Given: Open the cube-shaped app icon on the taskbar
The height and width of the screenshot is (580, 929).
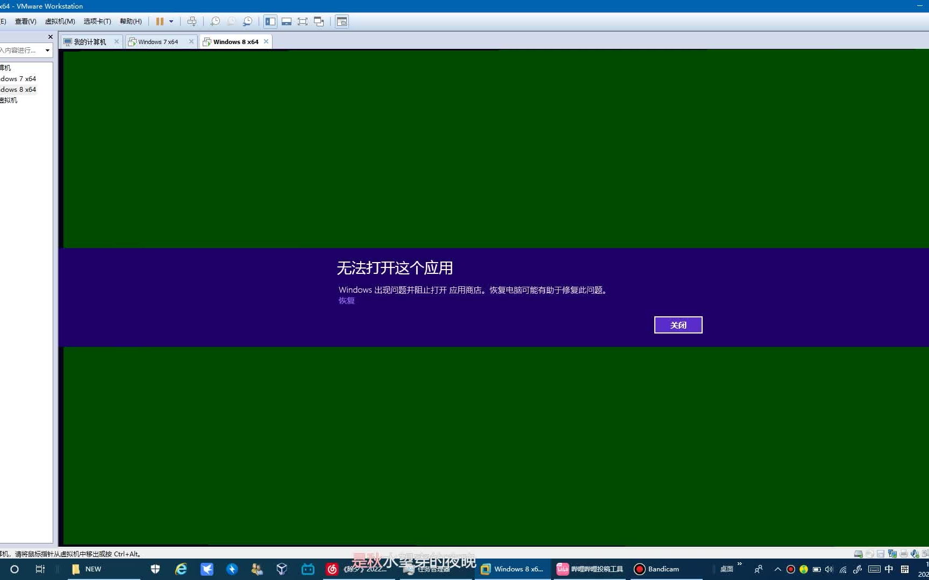Looking at the screenshot, I should point(282,569).
